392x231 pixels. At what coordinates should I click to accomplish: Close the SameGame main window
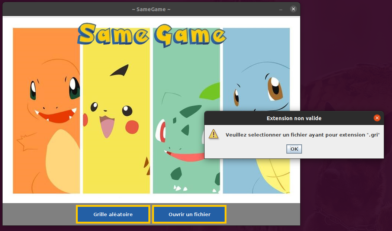(293, 9)
